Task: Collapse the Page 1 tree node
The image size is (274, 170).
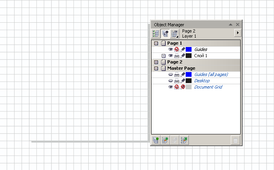Action: point(156,43)
